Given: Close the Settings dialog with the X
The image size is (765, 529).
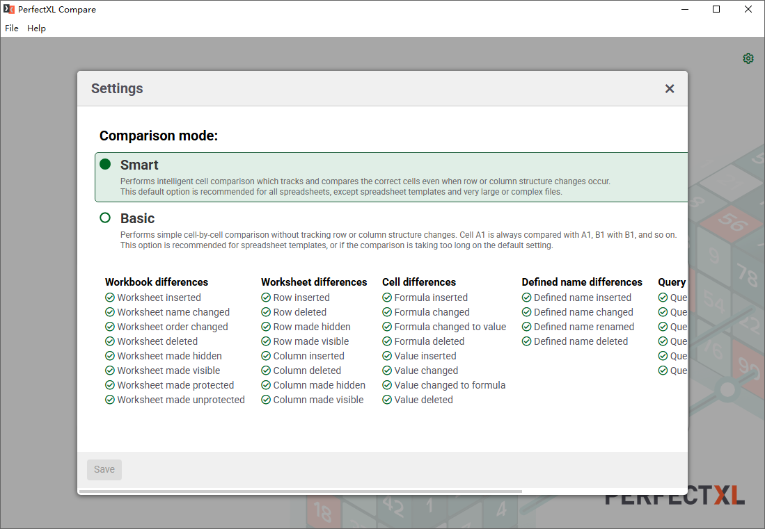Looking at the screenshot, I should (670, 89).
